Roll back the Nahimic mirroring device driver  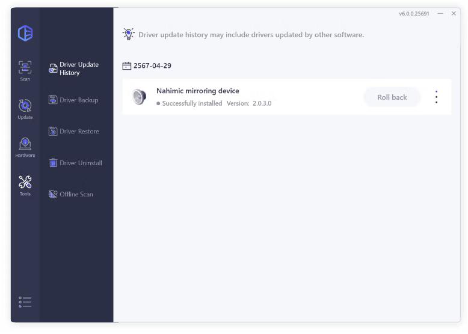coord(392,97)
